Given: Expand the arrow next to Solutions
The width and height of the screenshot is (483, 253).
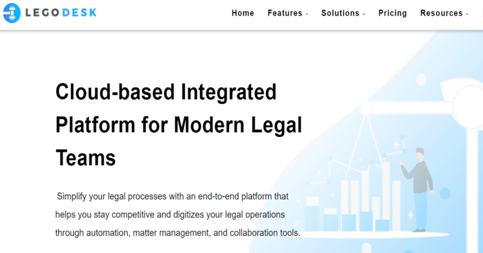Looking at the screenshot, I should point(364,14).
